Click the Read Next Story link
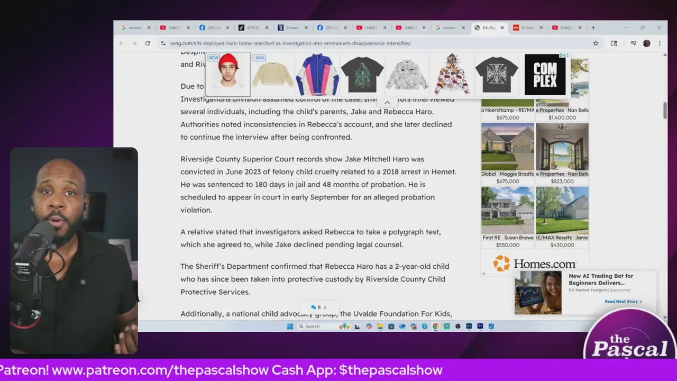This screenshot has width=677, height=381. [623, 302]
